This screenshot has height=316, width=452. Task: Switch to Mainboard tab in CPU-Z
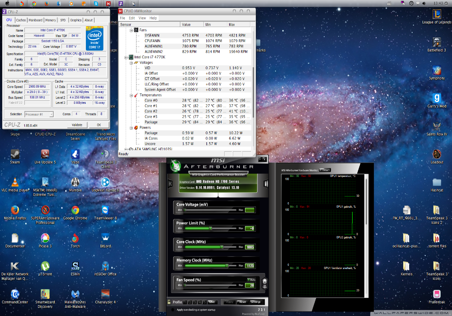coord(35,20)
